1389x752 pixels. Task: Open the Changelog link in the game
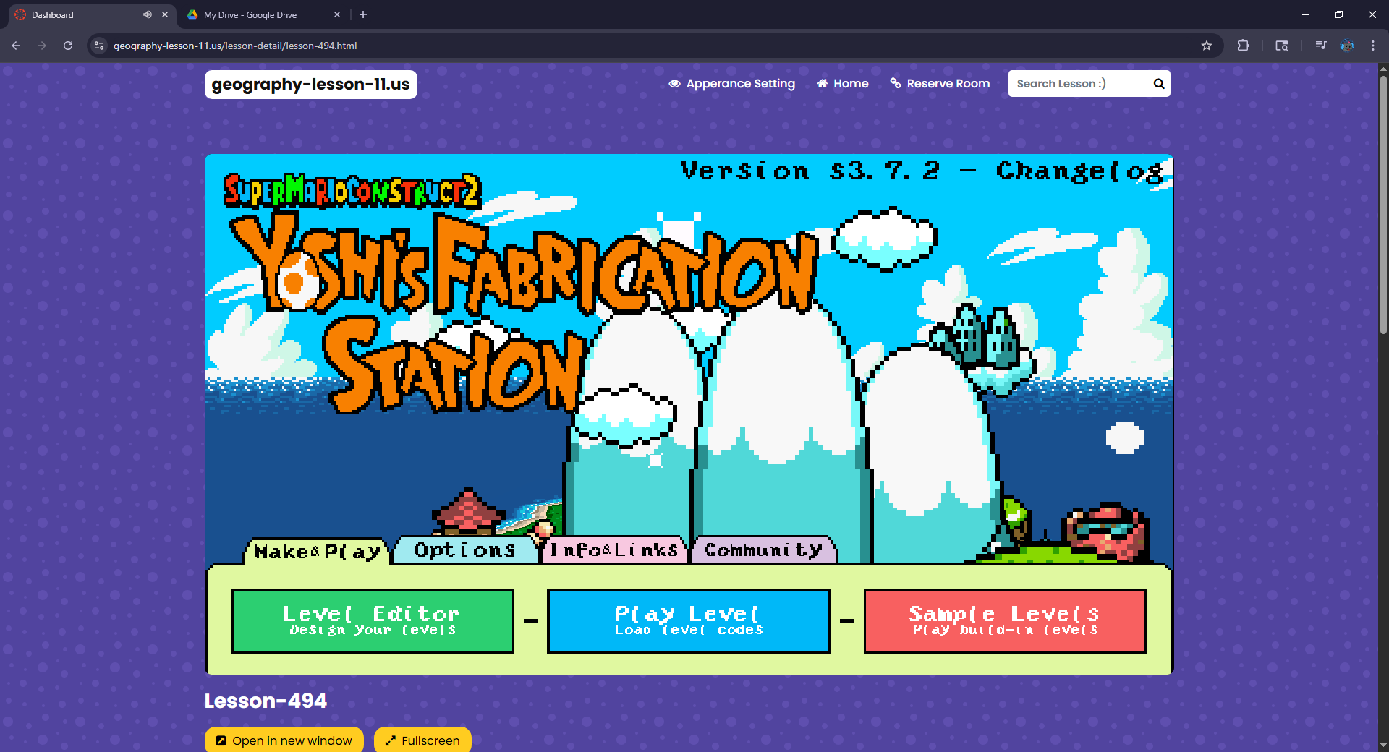pyautogui.click(x=1079, y=171)
